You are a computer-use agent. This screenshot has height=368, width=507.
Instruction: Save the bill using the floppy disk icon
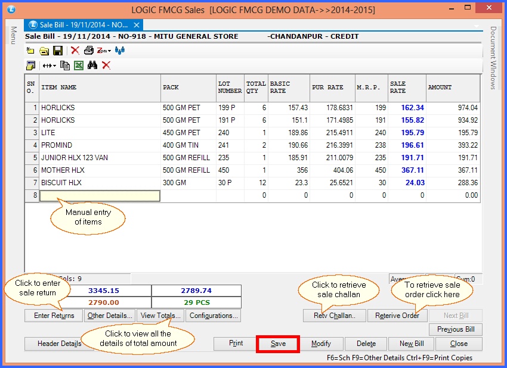tap(57, 50)
